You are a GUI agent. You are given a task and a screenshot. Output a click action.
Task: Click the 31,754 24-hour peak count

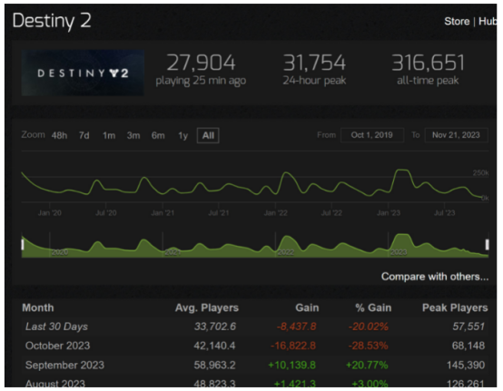314,63
